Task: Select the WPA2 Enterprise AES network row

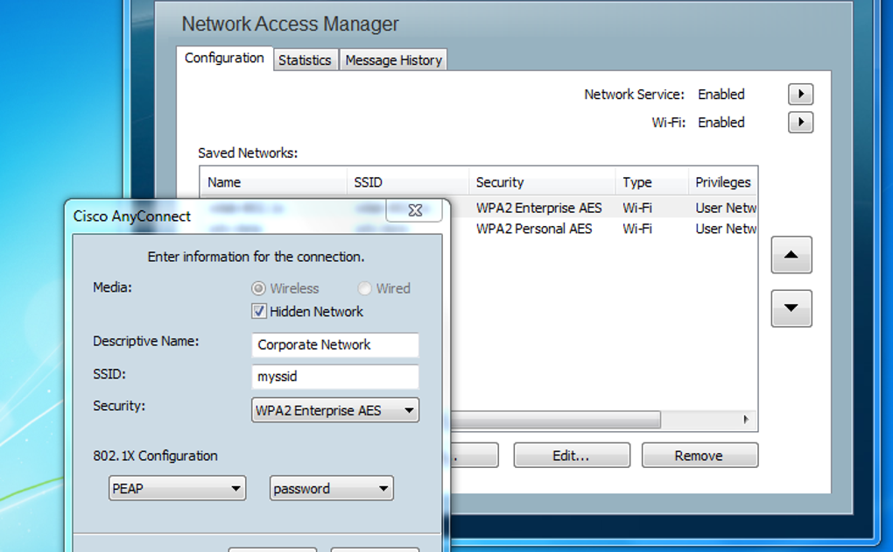Action: tap(604, 209)
